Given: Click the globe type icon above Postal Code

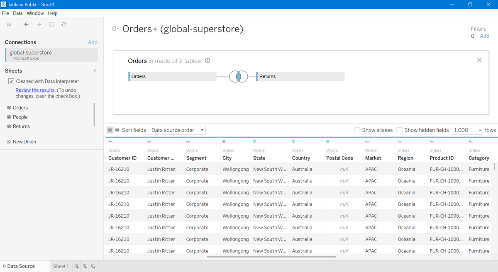Looking at the screenshot, I should pos(328,142).
